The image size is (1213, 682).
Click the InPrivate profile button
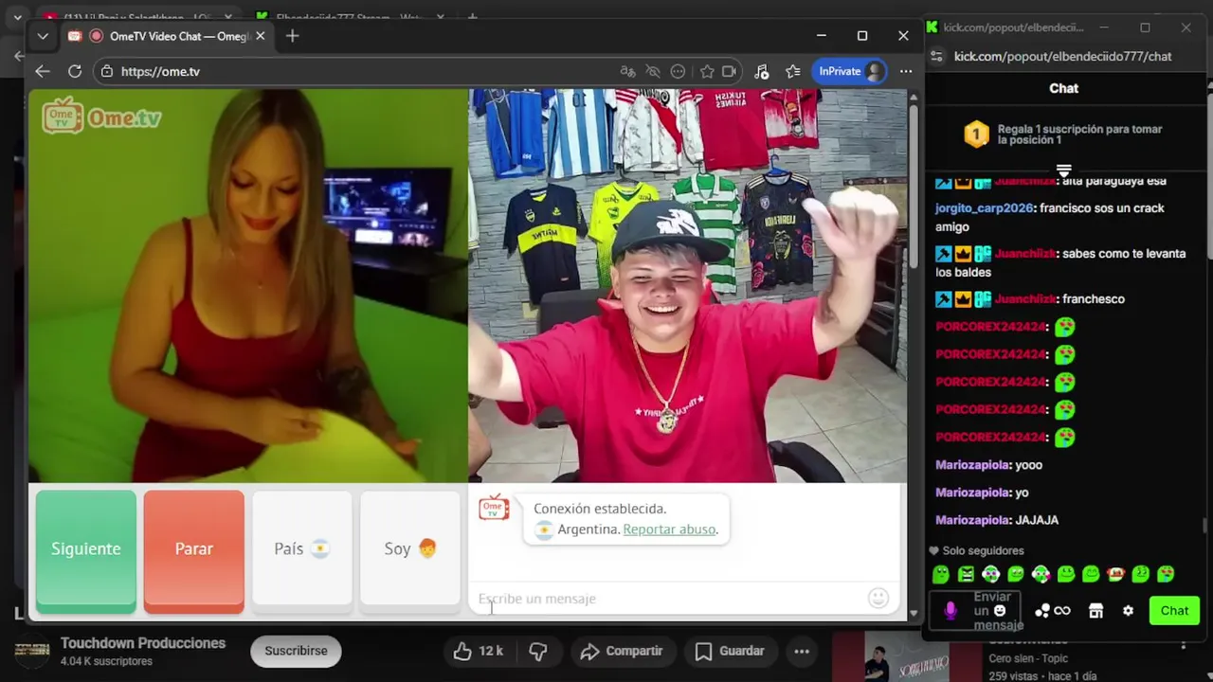(x=850, y=71)
